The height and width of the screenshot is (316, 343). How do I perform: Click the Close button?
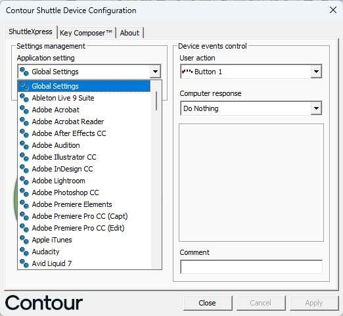(x=207, y=303)
